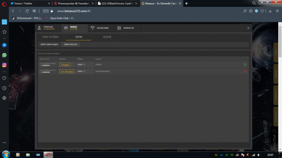The height and width of the screenshot is (158, 282).
Task: Open Oyun İndir Club bookmark
Action: pyautogui.click(x=60, y=18)
